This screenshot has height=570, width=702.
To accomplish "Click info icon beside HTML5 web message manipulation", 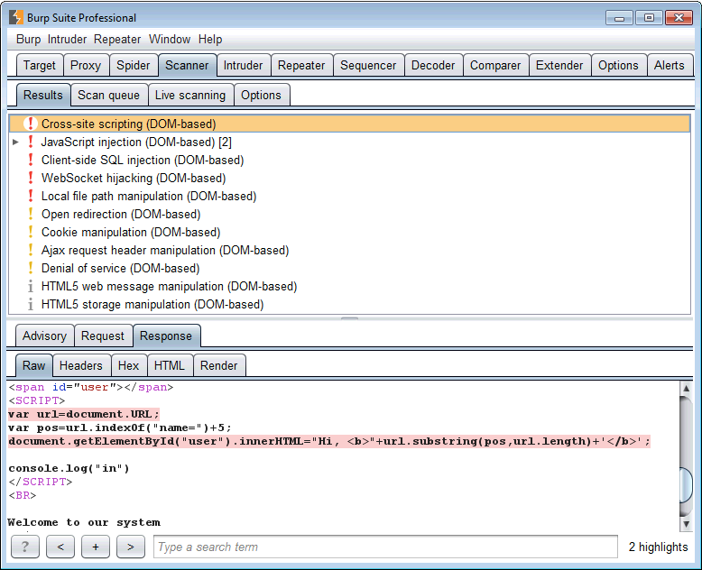I will tap(31, 286).
